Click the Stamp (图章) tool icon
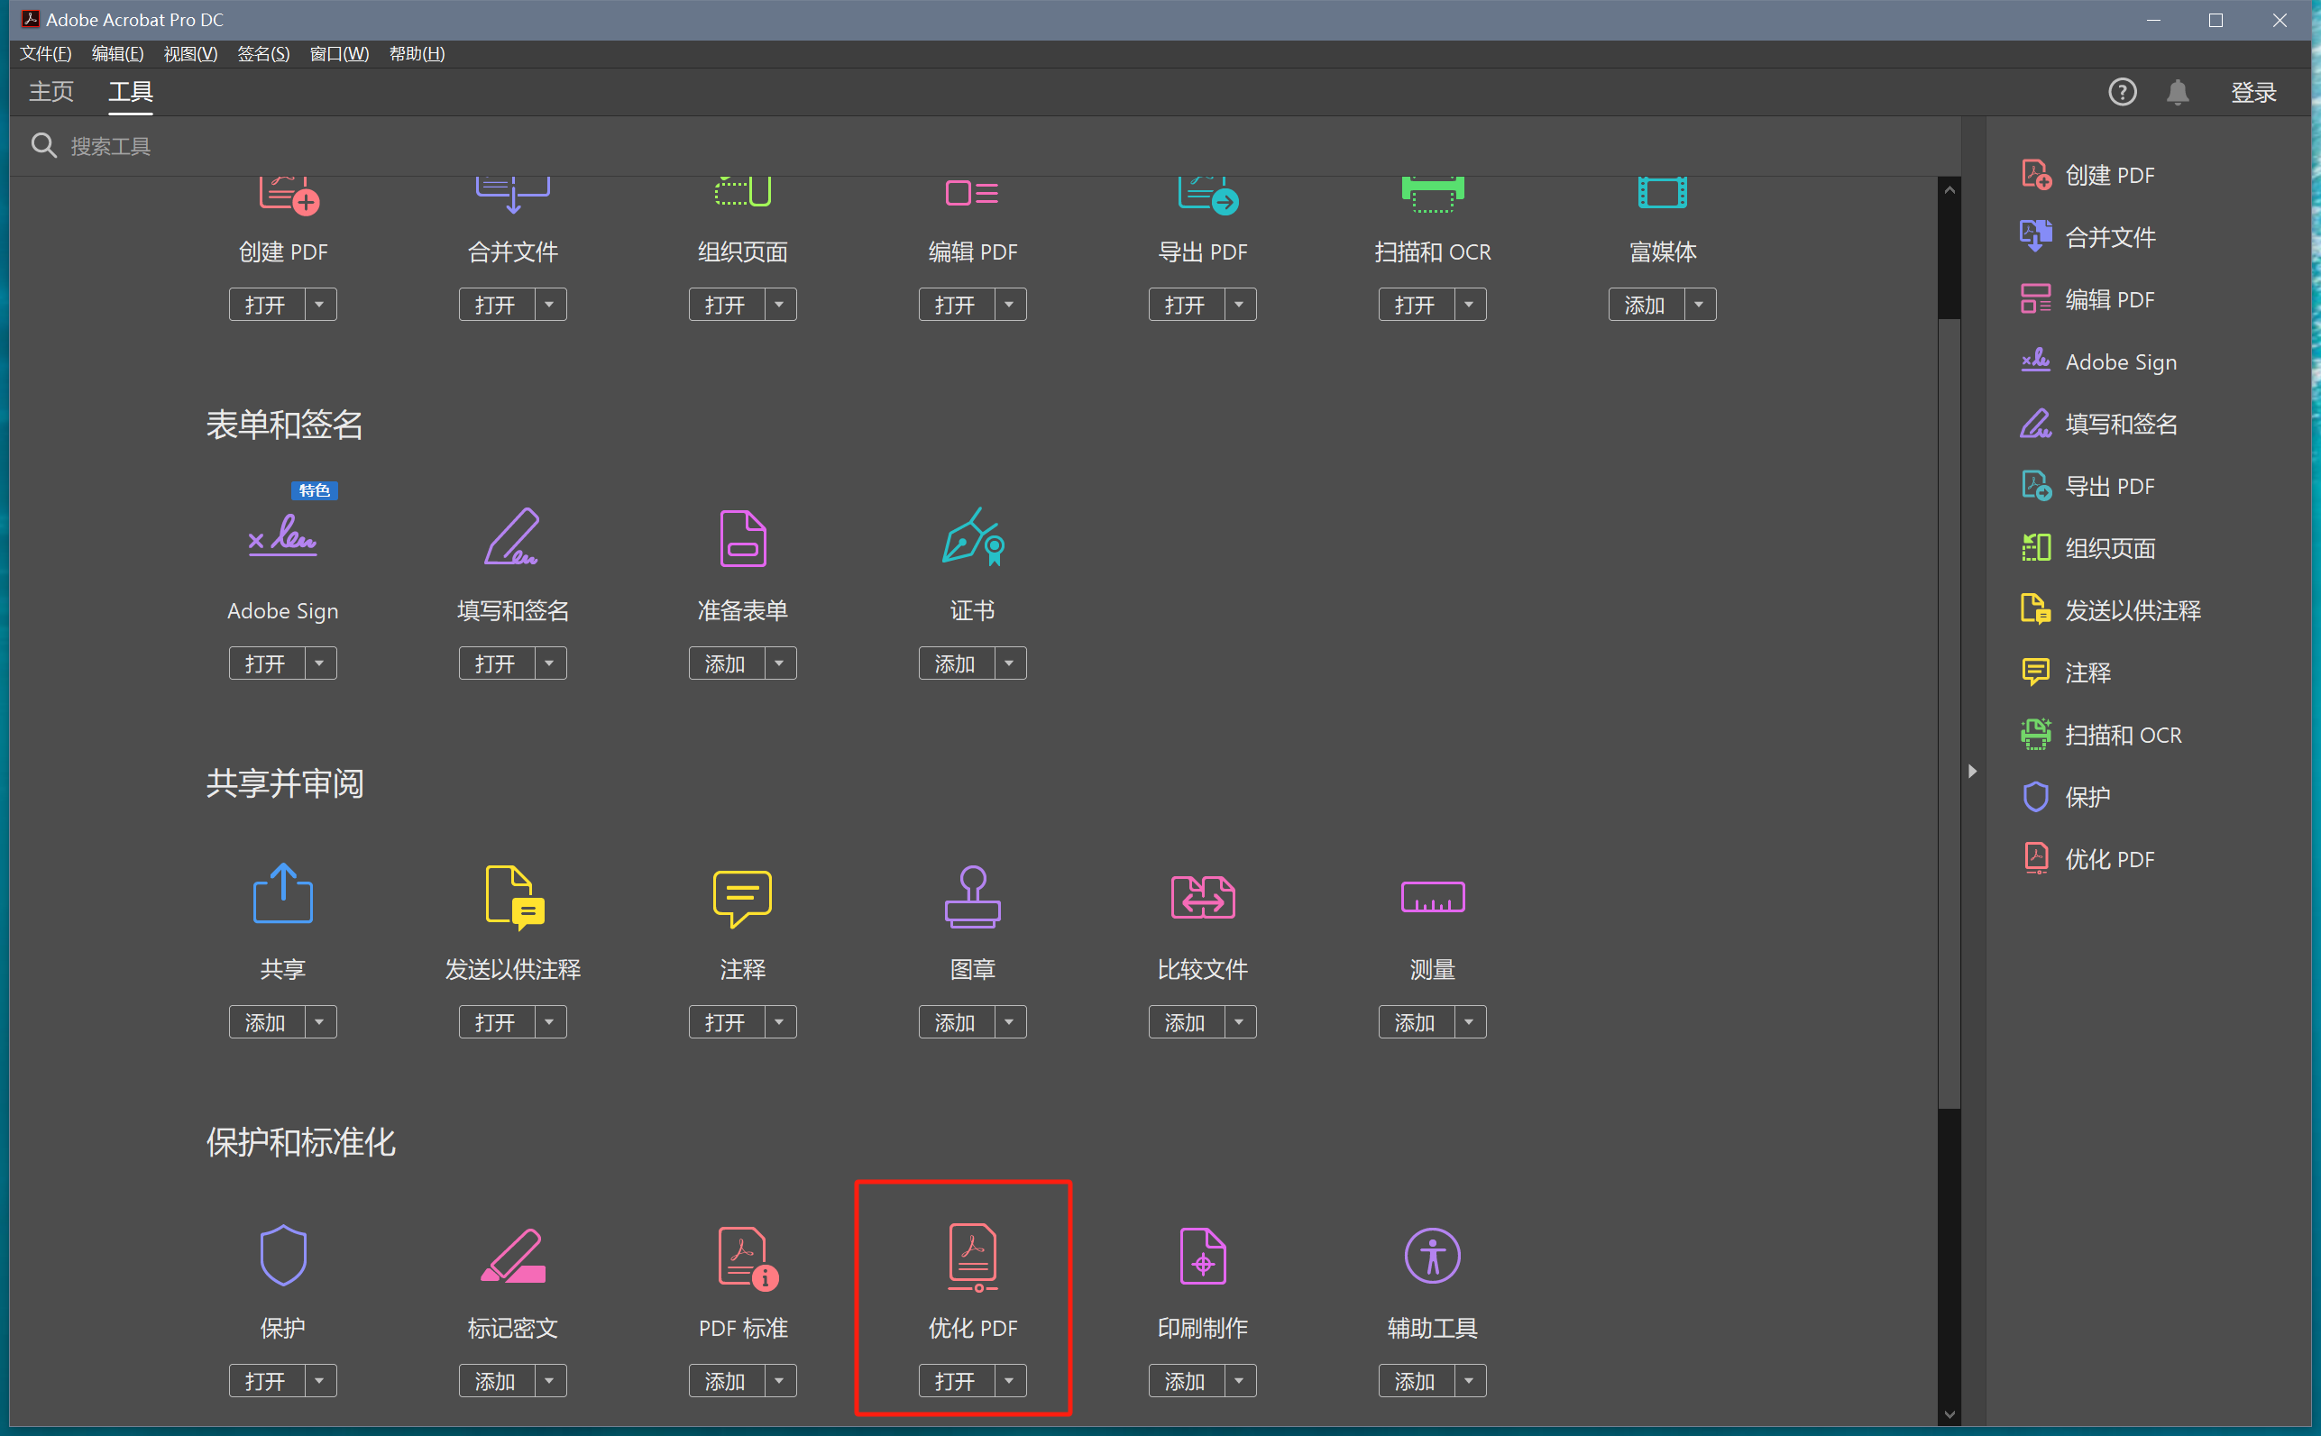Screen dimensions: 2321x1436 click(972, 897)
